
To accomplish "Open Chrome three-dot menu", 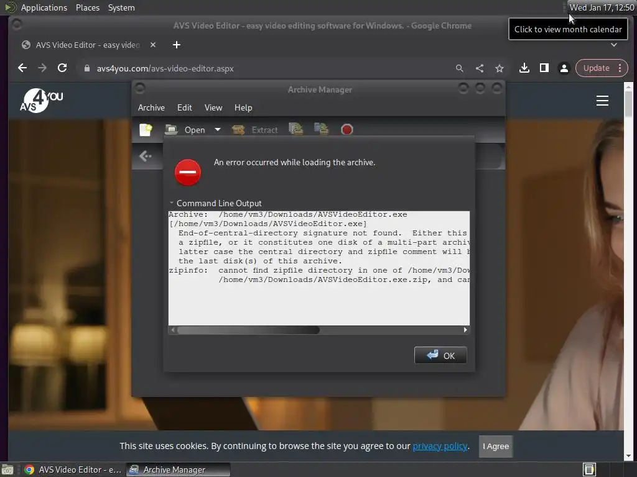I will 620,68.
